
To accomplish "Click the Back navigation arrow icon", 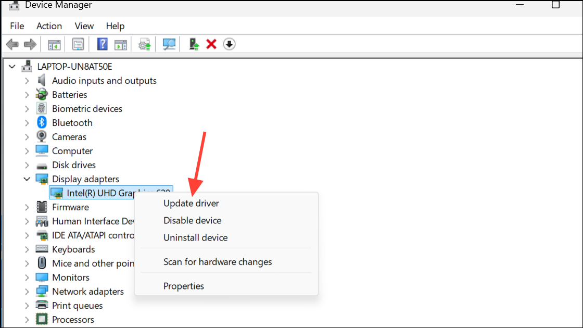I will pos(12,44).
